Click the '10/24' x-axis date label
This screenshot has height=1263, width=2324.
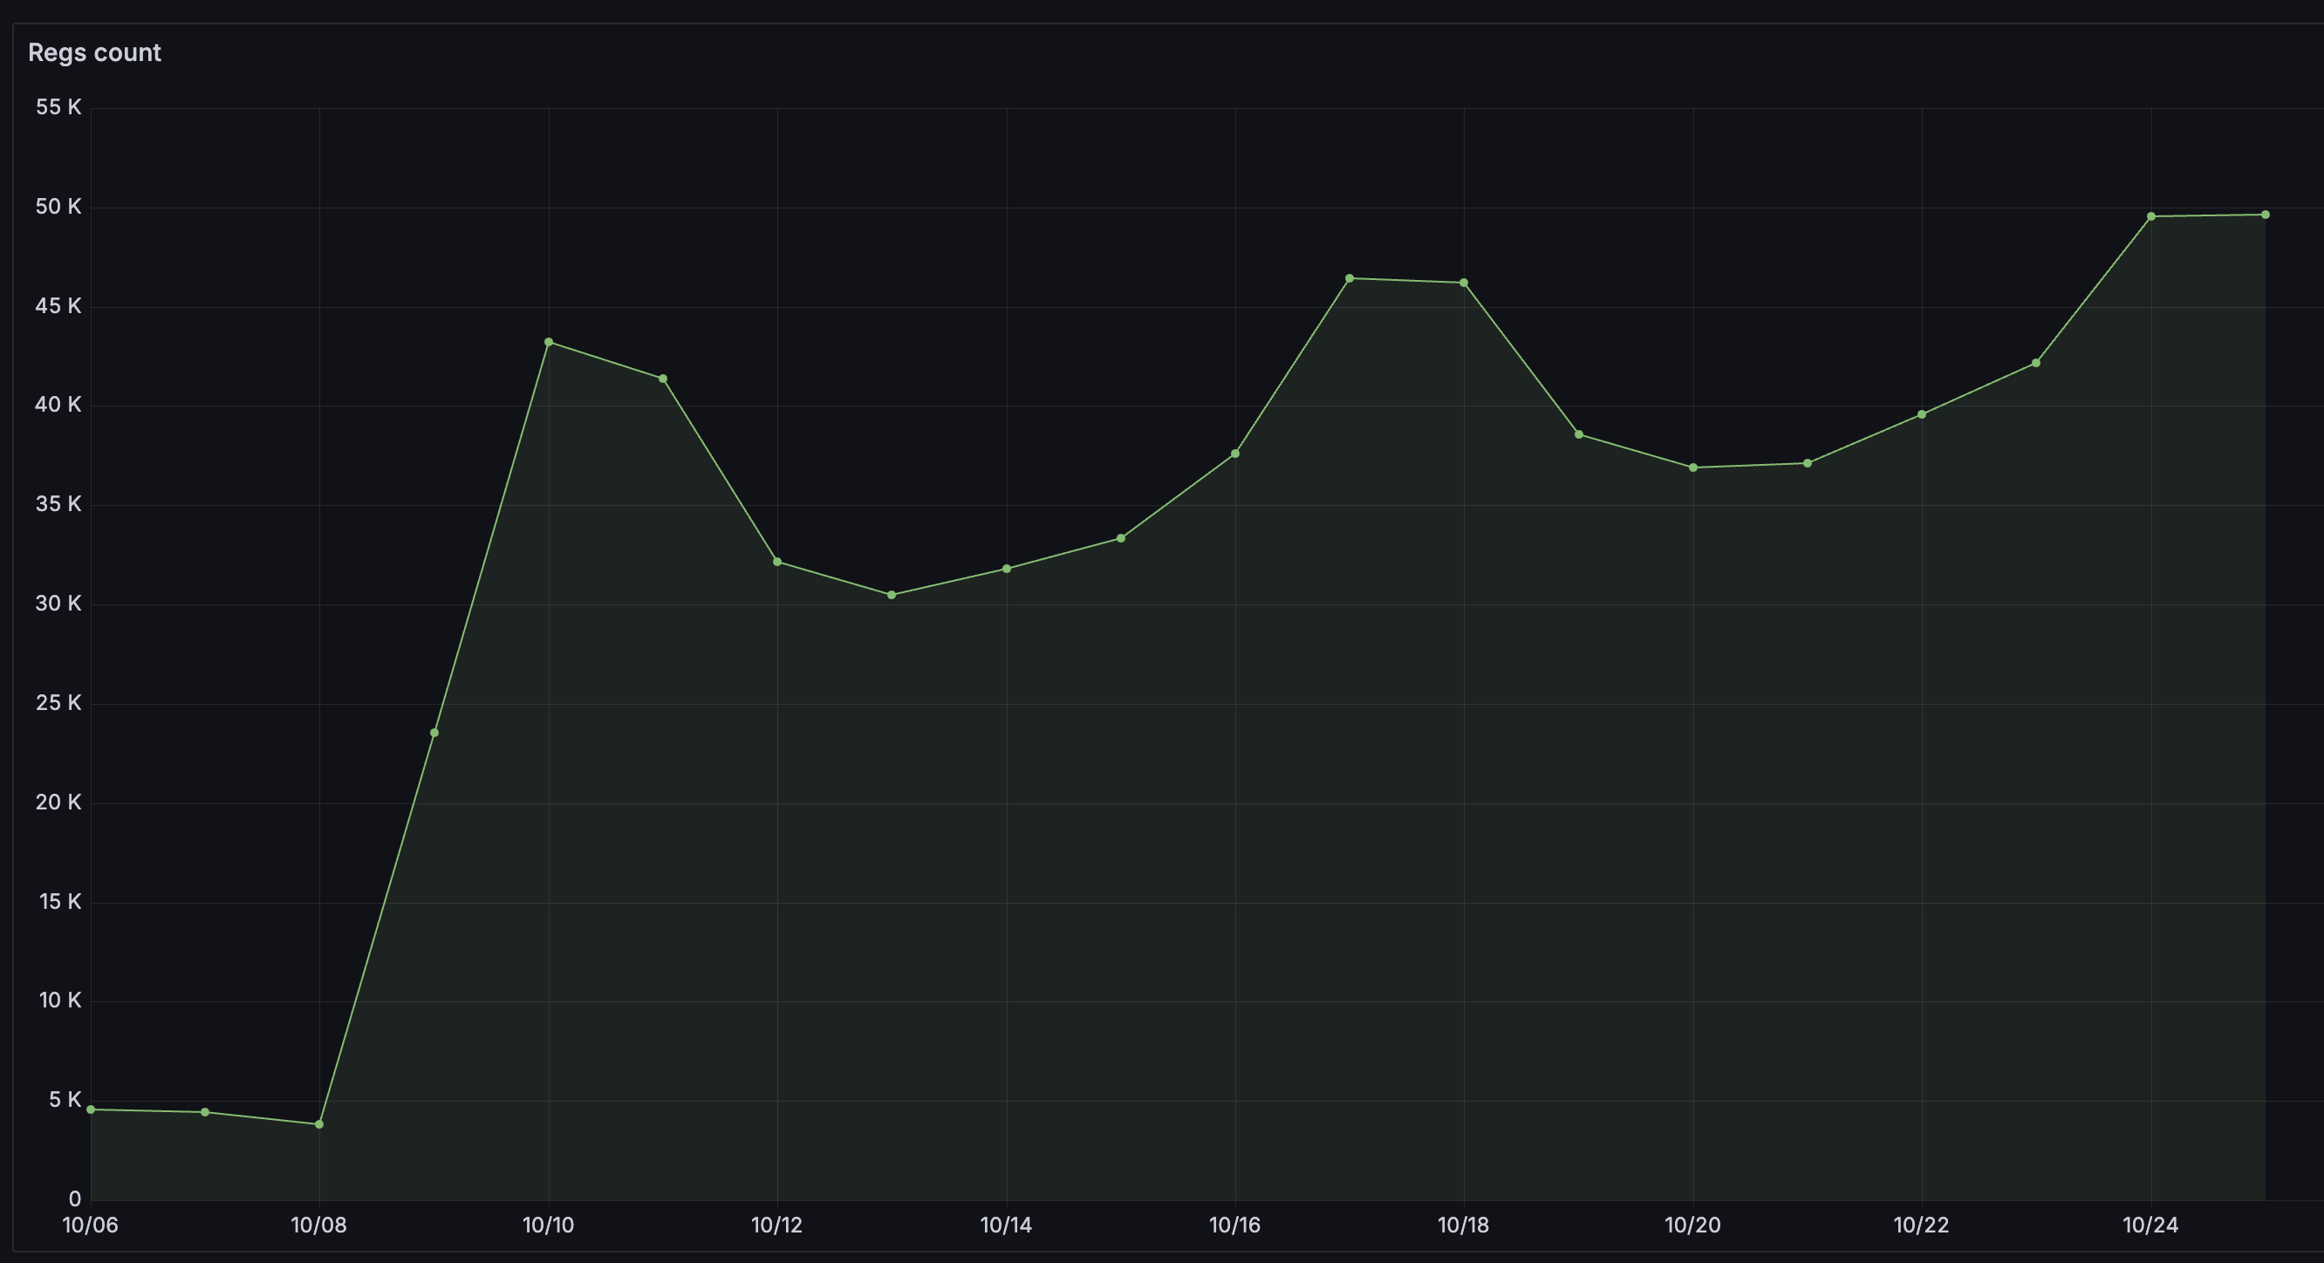tap(2150, 1225)
